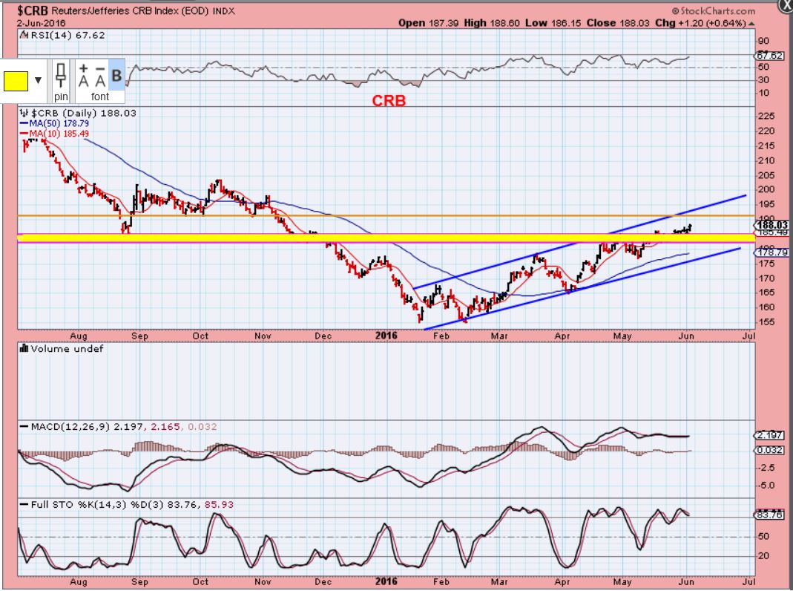The image size is (793, 591).
Task: Click the 'MA(50) 178.79' legend entry
Action: pos(59,123)
